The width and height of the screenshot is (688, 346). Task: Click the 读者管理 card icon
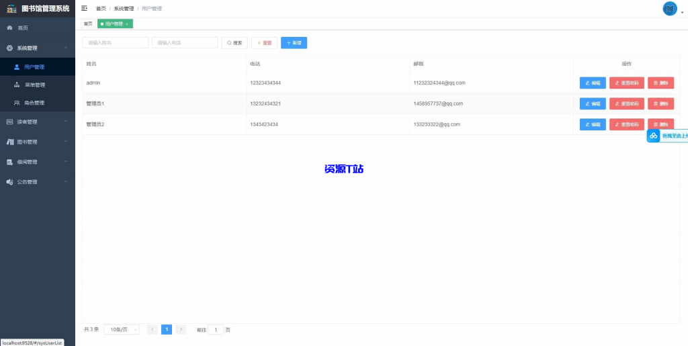pos(9,122)
